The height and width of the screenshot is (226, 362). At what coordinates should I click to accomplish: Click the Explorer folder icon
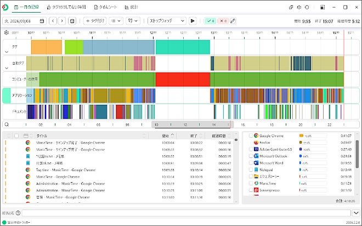pyautogui.click(x=256, y=177)
